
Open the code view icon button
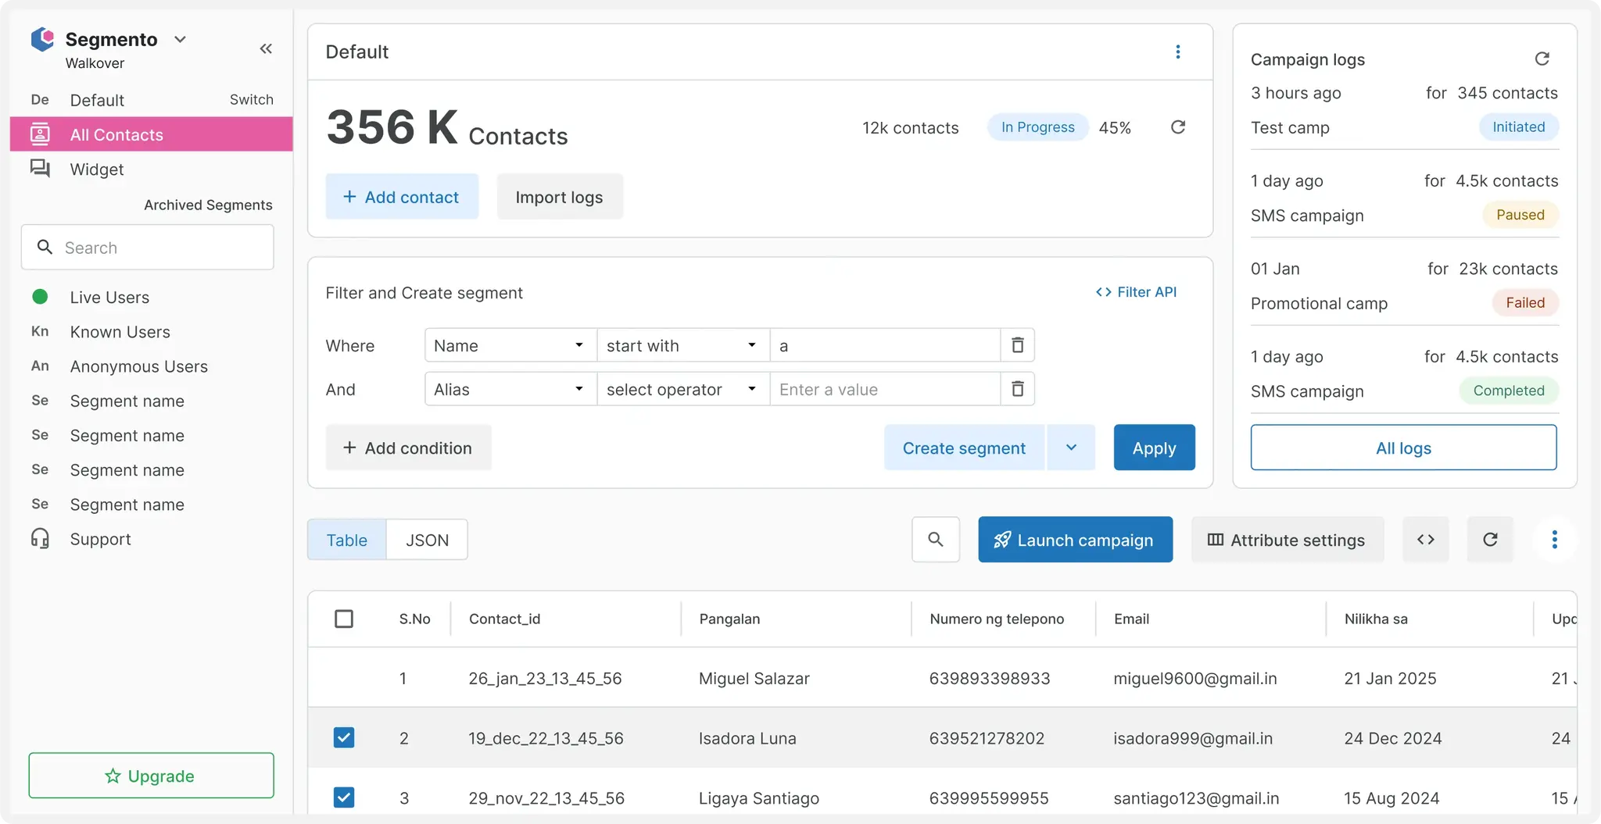pyautogui.click(x=1425, y=540)
